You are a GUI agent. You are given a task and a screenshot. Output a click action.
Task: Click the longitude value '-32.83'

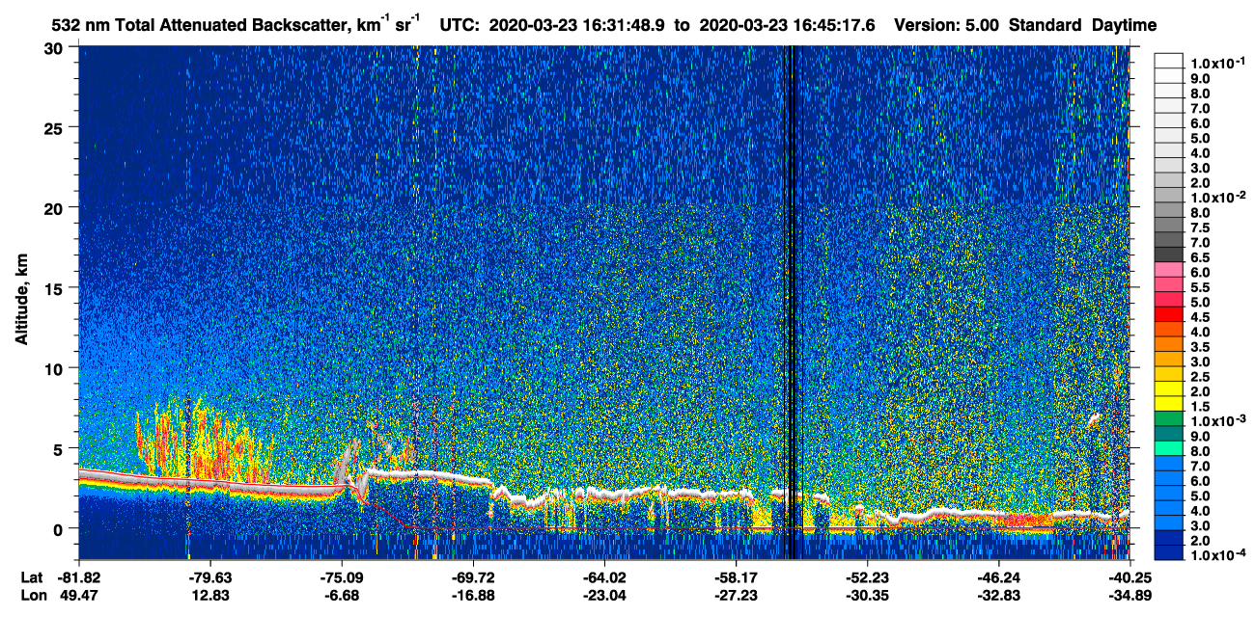click(x=998, y=596)
